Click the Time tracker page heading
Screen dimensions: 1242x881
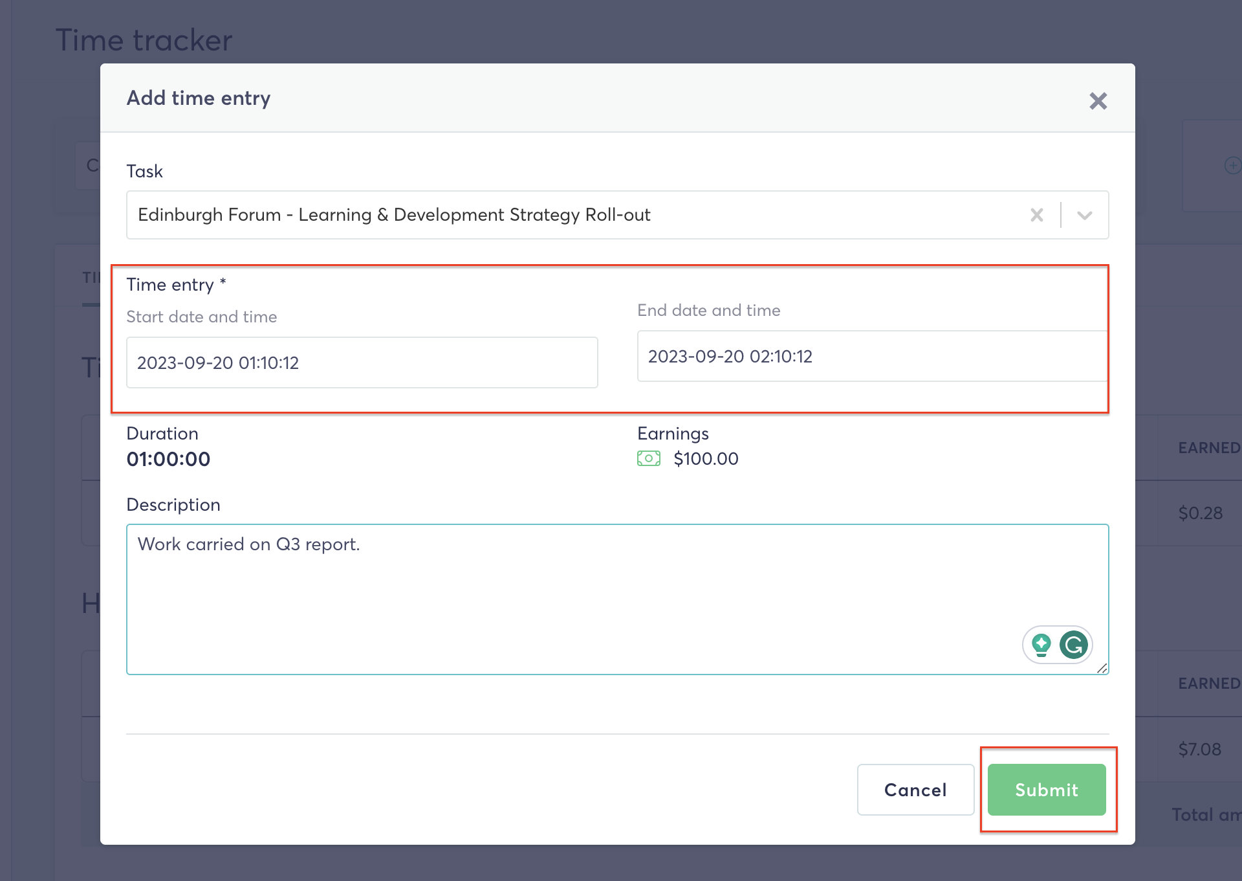coord(144,40)
